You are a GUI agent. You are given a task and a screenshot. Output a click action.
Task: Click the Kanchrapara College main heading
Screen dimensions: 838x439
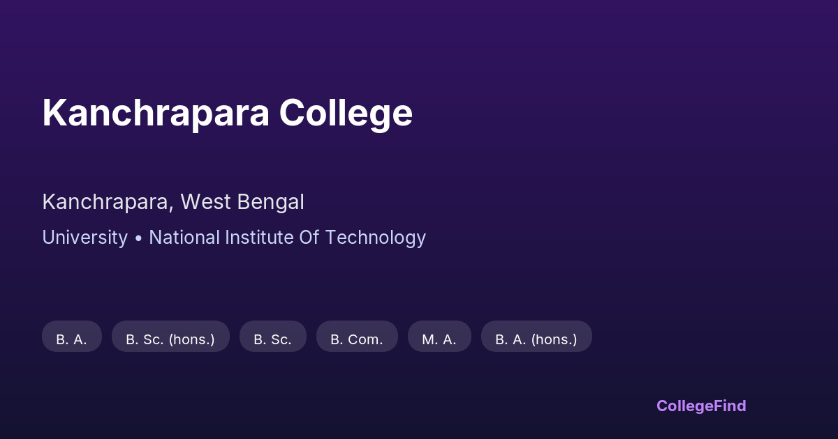(227, 113)
